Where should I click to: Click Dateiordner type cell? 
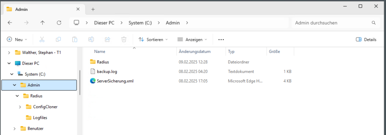[x=239, y=62]
